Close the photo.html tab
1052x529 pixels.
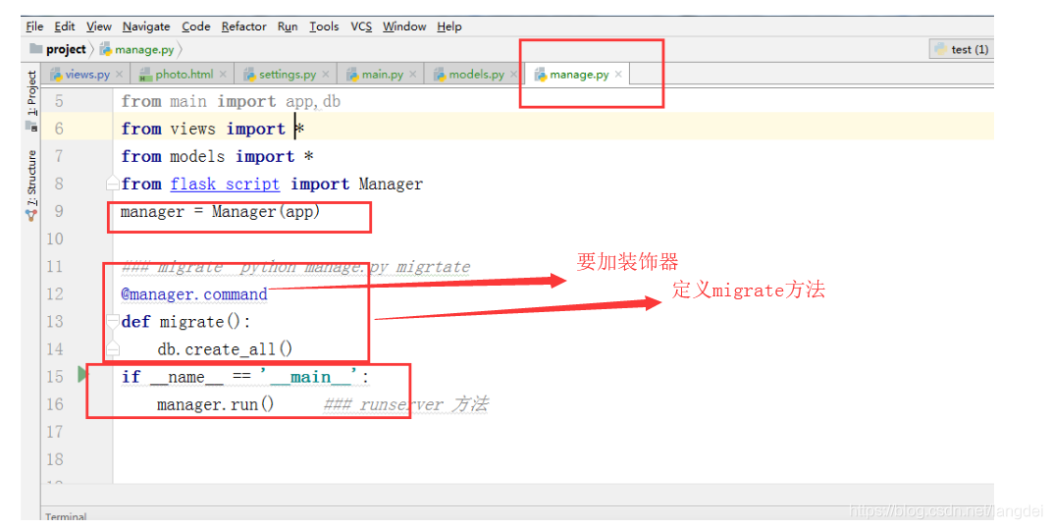point(223,75)
